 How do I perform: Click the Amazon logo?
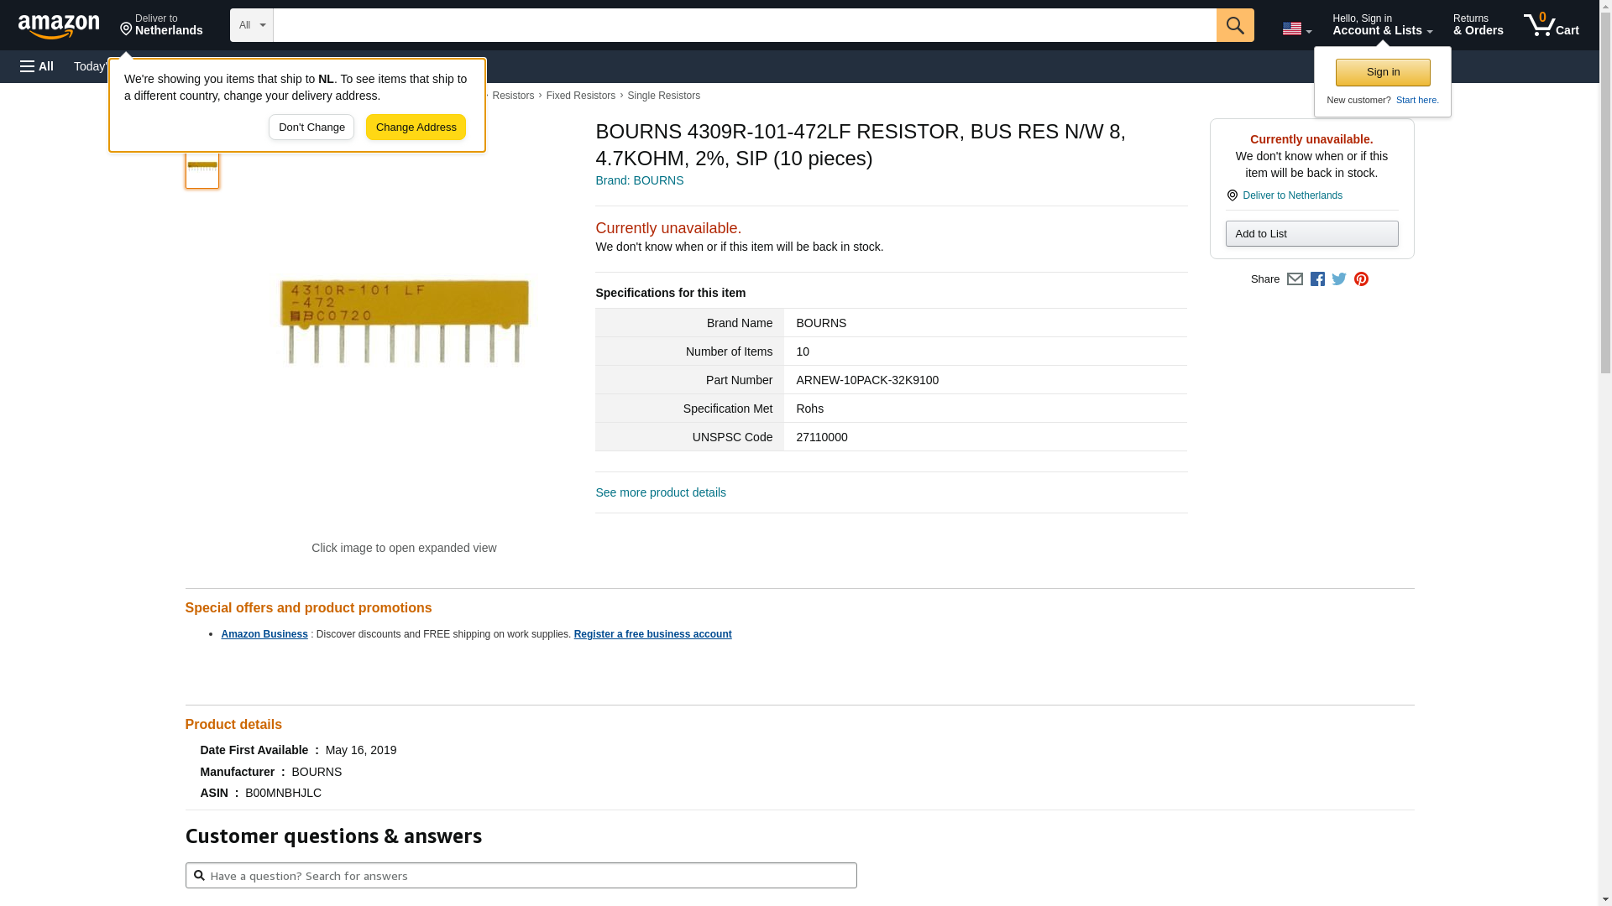coord(59,26)
